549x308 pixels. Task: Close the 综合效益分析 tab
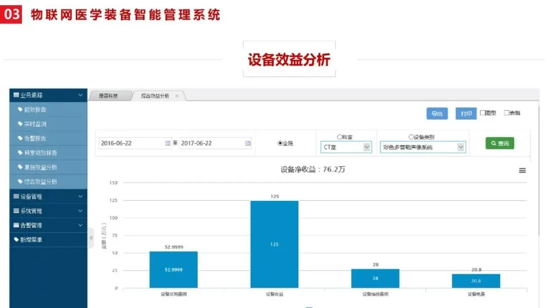click(x=177, y=96)
